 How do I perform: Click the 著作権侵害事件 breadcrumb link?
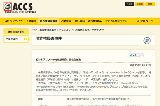48,30
